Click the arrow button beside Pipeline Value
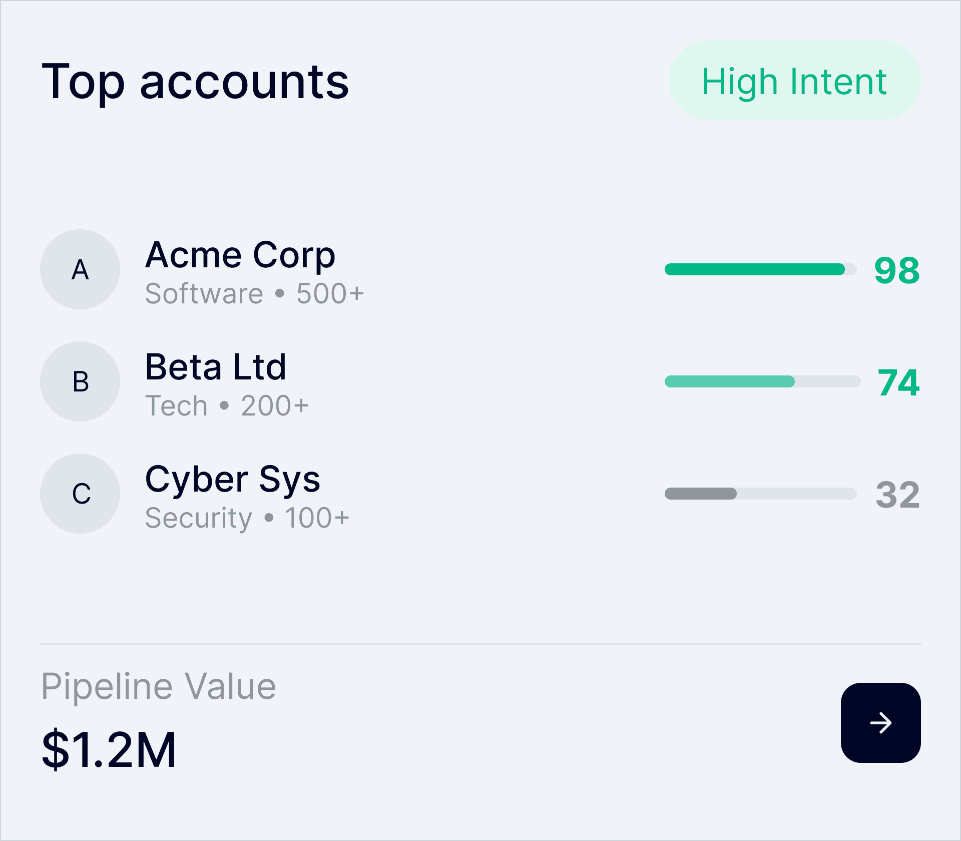Viewport: 961px width, 841px height. [880, 723]
